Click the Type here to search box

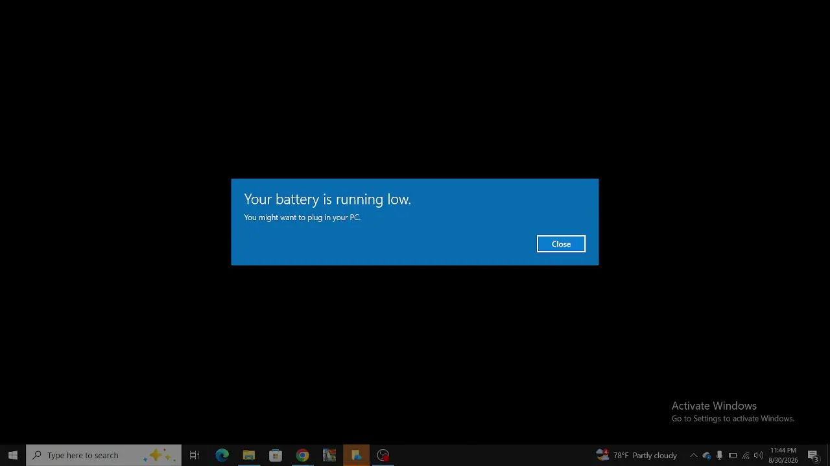pyautogui.click(x=104, y=455)
